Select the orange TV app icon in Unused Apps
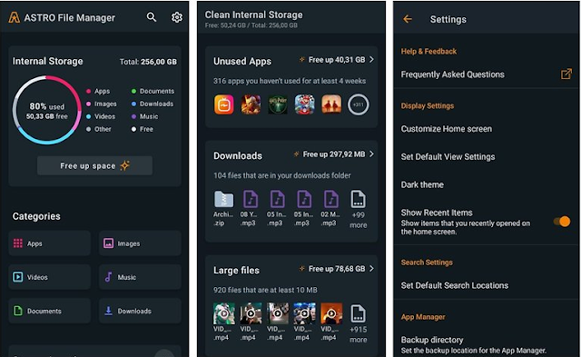The width and height of the screenshot is (581, 357). point(224,104)
